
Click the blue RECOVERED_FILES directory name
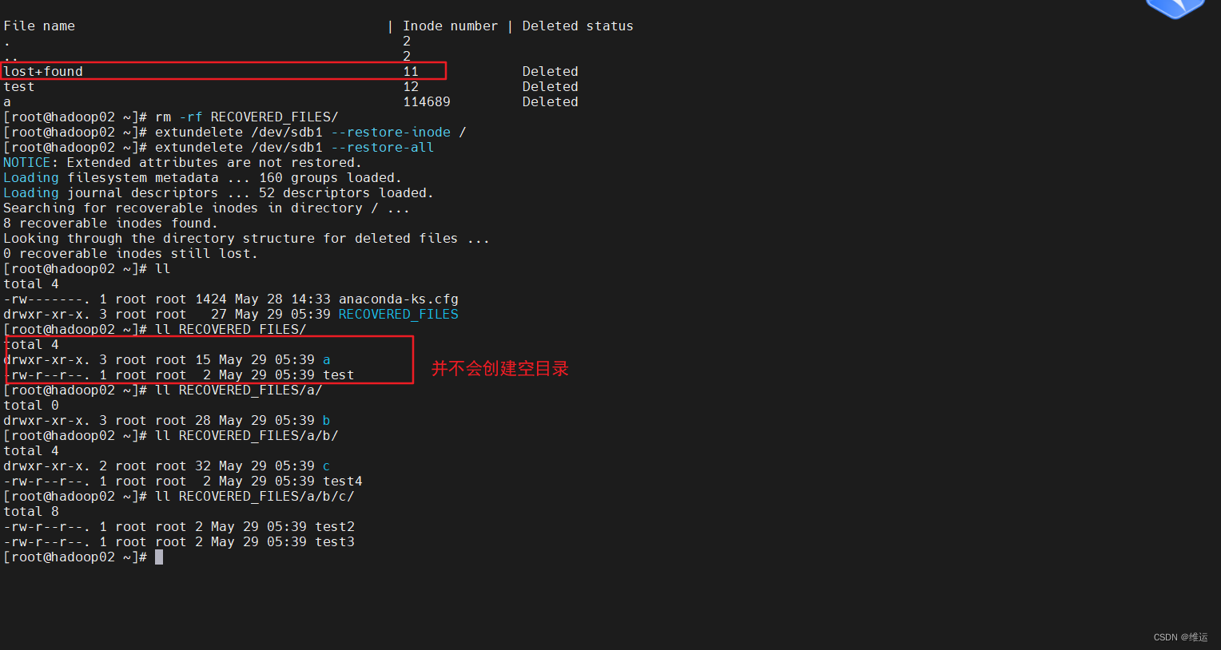pos(398,315)
